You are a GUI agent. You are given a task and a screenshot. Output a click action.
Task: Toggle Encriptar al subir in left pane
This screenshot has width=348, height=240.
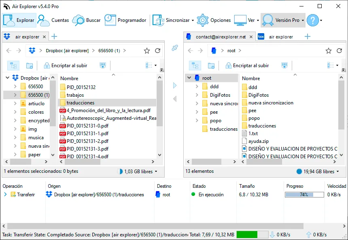(x=65, y=66)
